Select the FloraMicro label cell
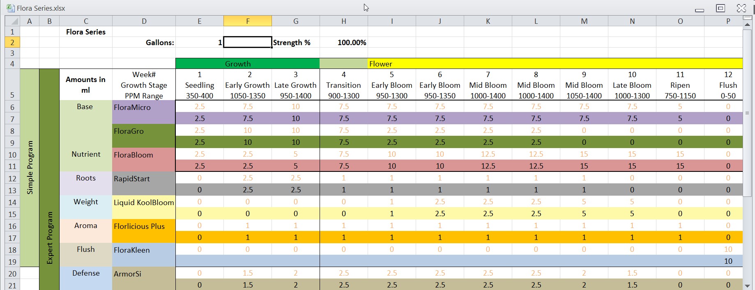Viewport: 755px width, 290px height. 144,107
